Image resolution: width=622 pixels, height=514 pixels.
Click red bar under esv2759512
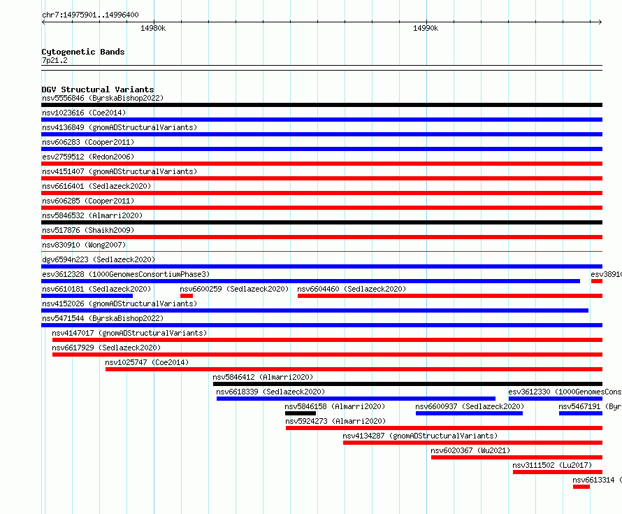[x=321, y=164]
